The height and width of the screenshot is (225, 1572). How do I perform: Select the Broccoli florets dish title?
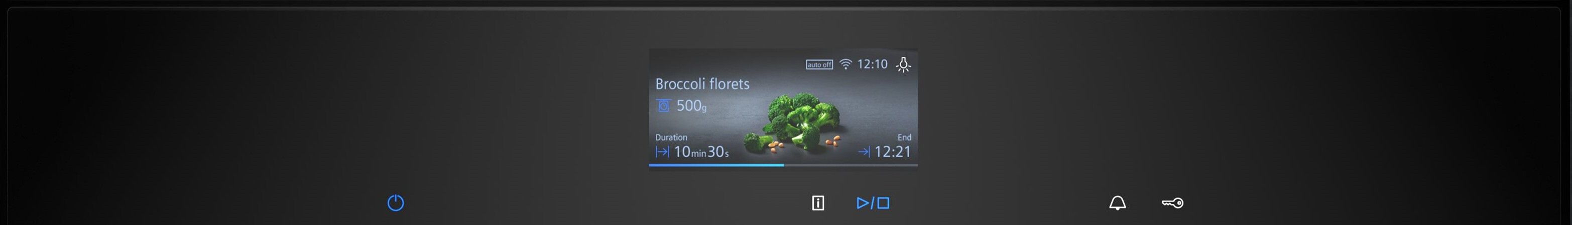pyautogui.click(x=702, y=84)
